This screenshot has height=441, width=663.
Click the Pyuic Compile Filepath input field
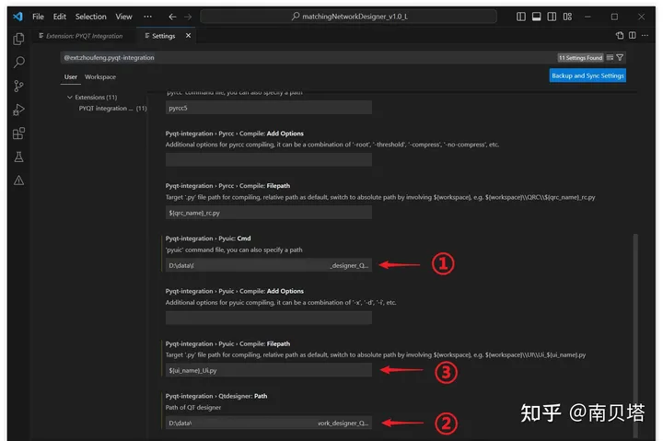pos(269,370)
